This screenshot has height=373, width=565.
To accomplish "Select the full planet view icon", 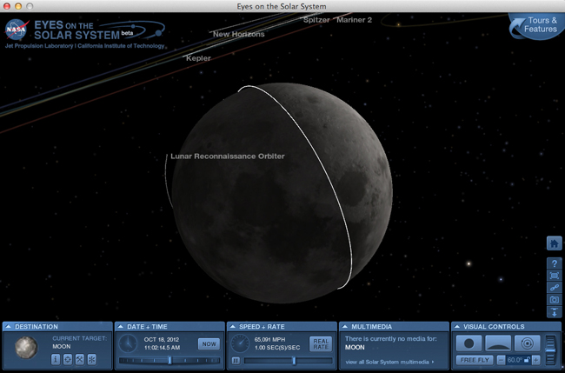I will click(469, 343).
